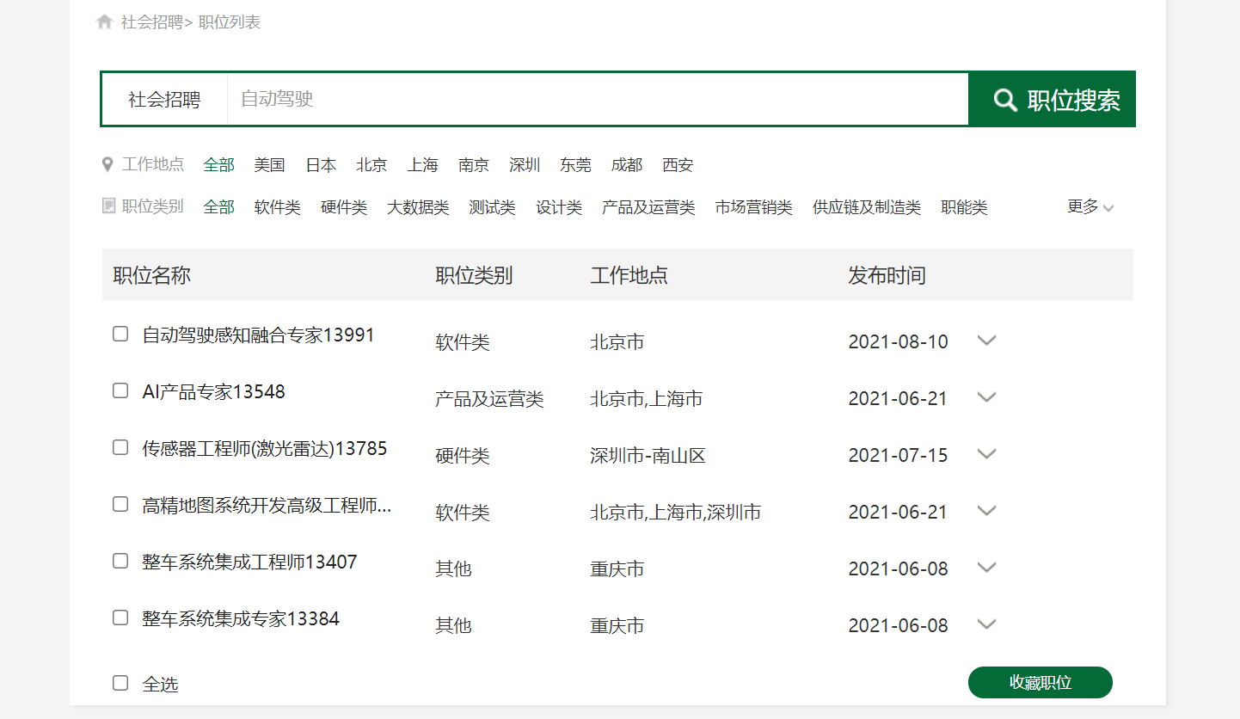
Task: Open the 高精地图系统开发高级工程师 job link
Action: [x=267, y=506]
